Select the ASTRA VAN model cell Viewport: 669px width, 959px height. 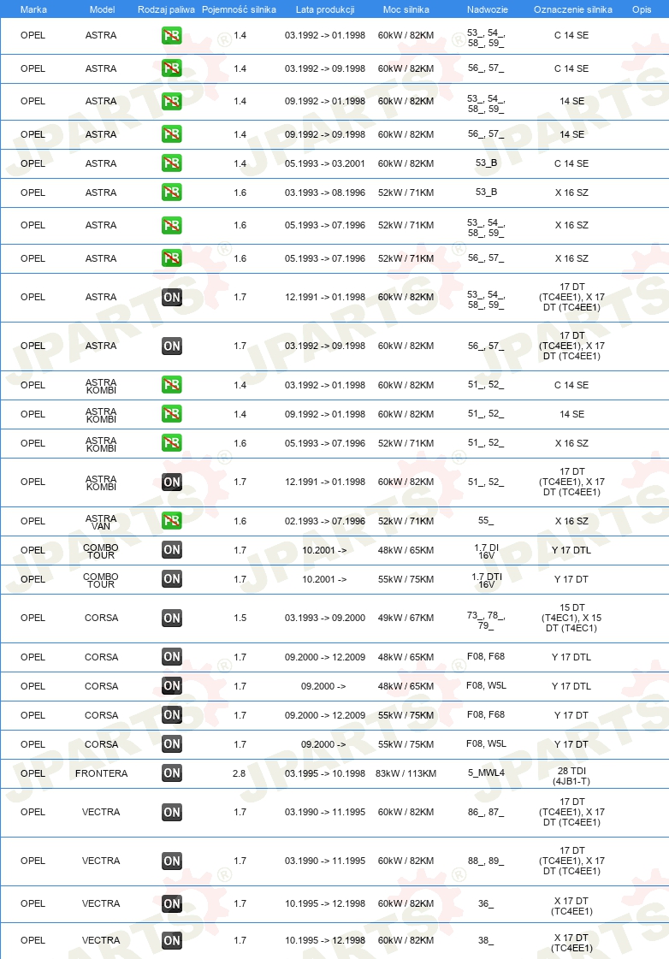click(x=101, y=522)
